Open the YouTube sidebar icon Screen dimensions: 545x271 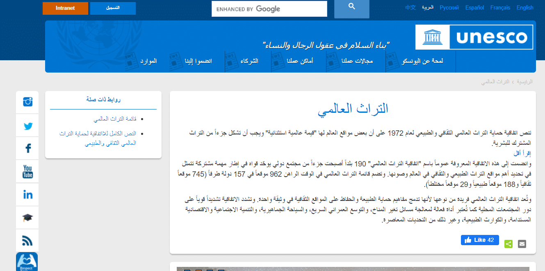[x=27, y=171]
